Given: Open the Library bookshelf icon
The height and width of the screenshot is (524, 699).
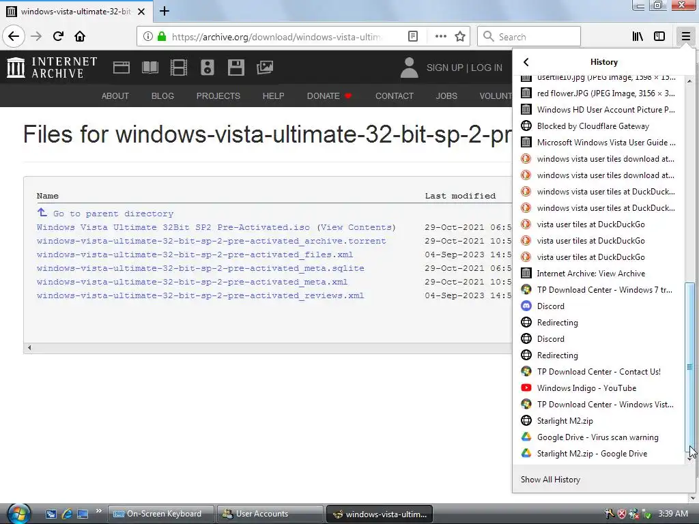Looking at the screenshot, I should point(638,37).
